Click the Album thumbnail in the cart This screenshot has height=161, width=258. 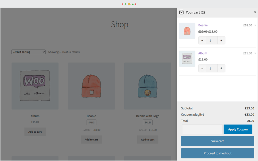coord(187,59)
